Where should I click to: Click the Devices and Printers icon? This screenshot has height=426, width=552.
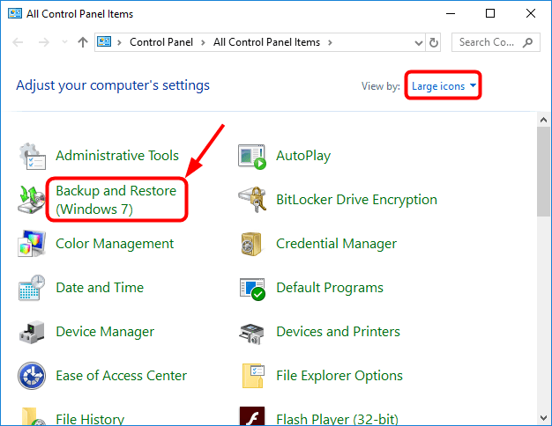(x=251, y=334)
